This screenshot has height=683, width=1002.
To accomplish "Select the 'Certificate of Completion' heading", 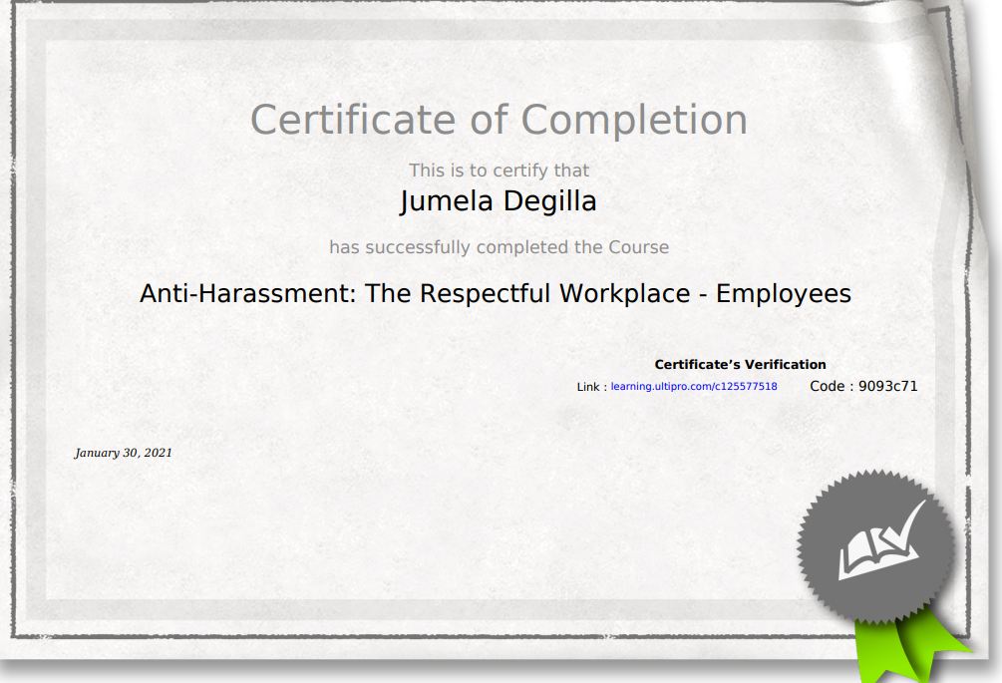I will pos(499,120).
